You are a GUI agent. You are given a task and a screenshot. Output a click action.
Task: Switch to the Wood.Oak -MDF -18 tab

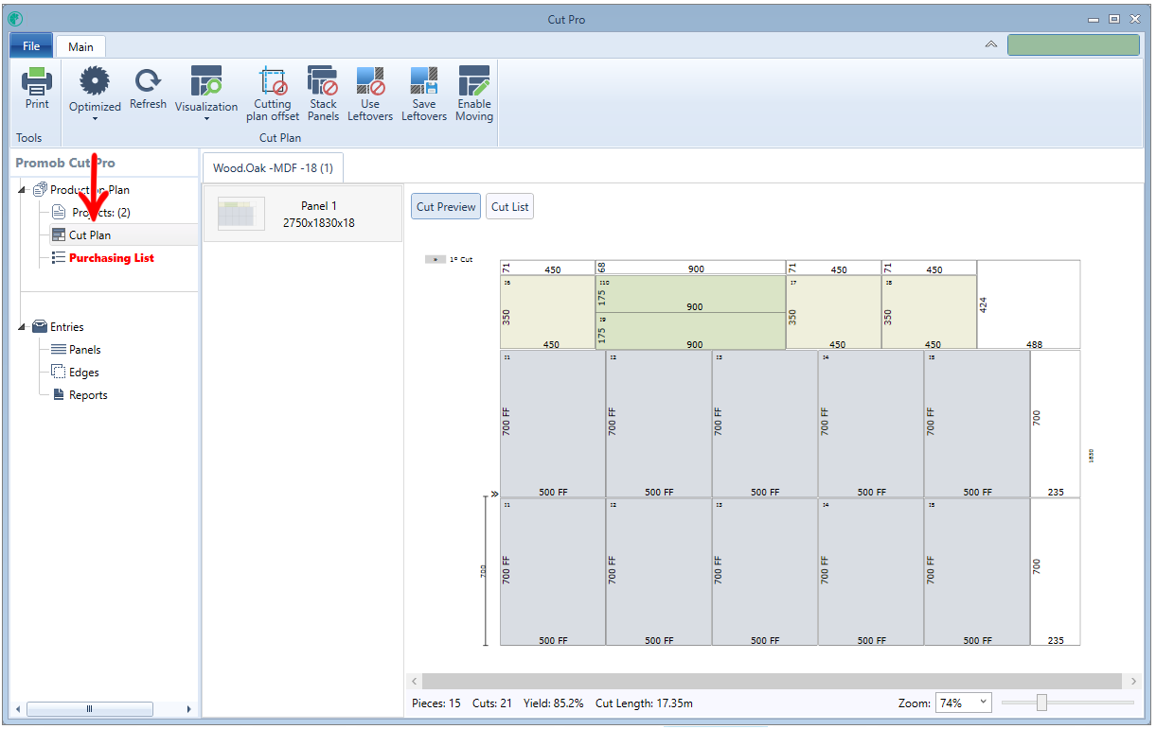click(273, 167)
